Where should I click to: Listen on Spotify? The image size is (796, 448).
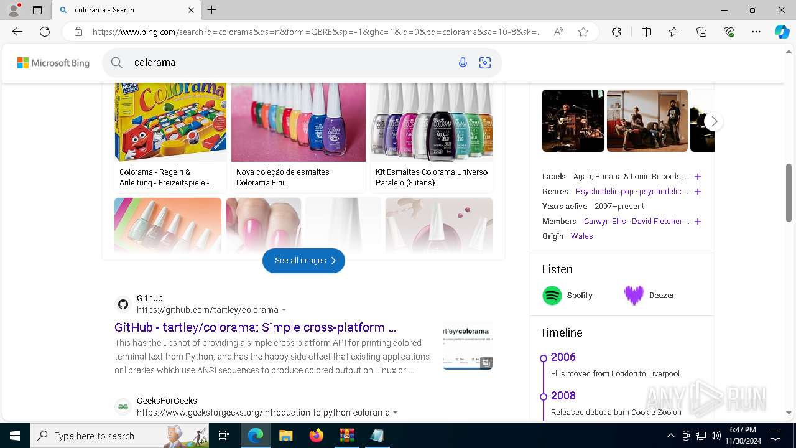(x=568, y=296)
